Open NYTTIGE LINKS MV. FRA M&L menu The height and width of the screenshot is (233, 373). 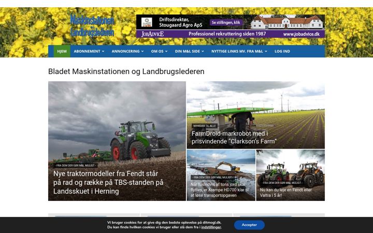[237, 51]
